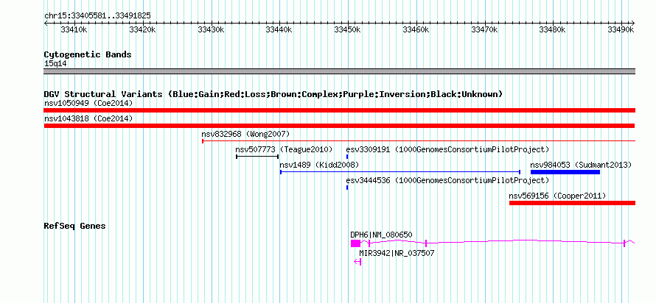Click the left arrowhead of the ruler
Screen dimensions: 656x303
(x=46, y=23)
